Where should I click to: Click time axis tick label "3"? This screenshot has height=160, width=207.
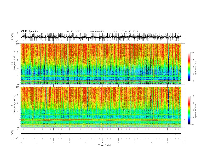70,142
